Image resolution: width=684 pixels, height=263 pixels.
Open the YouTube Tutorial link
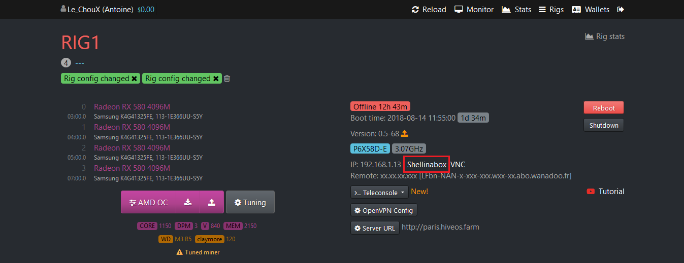click(605, 192)
